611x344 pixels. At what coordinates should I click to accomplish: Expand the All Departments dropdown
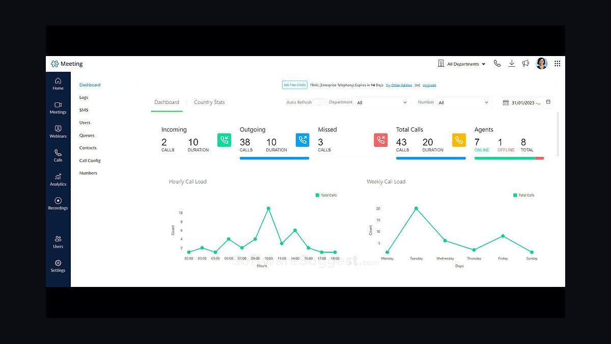pyautogui.click(x=466, y=64)
